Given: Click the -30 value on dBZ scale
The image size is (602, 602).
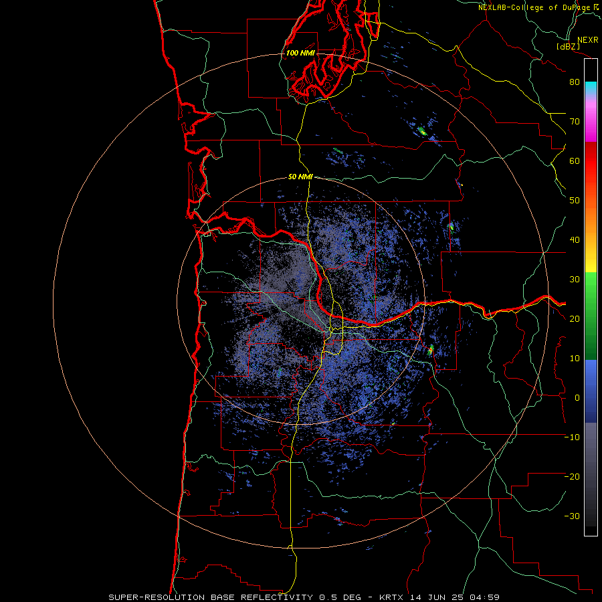Looking at the screenshot, I should pos(572,516).
